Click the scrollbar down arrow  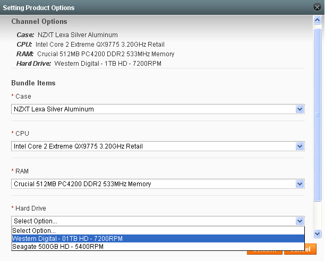pyautogui.click(x=318, y=233)
